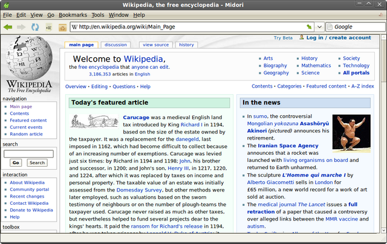Screen dimensions: 387x244
Task: Switch to the discussion tab
Action: click(115, 45)
